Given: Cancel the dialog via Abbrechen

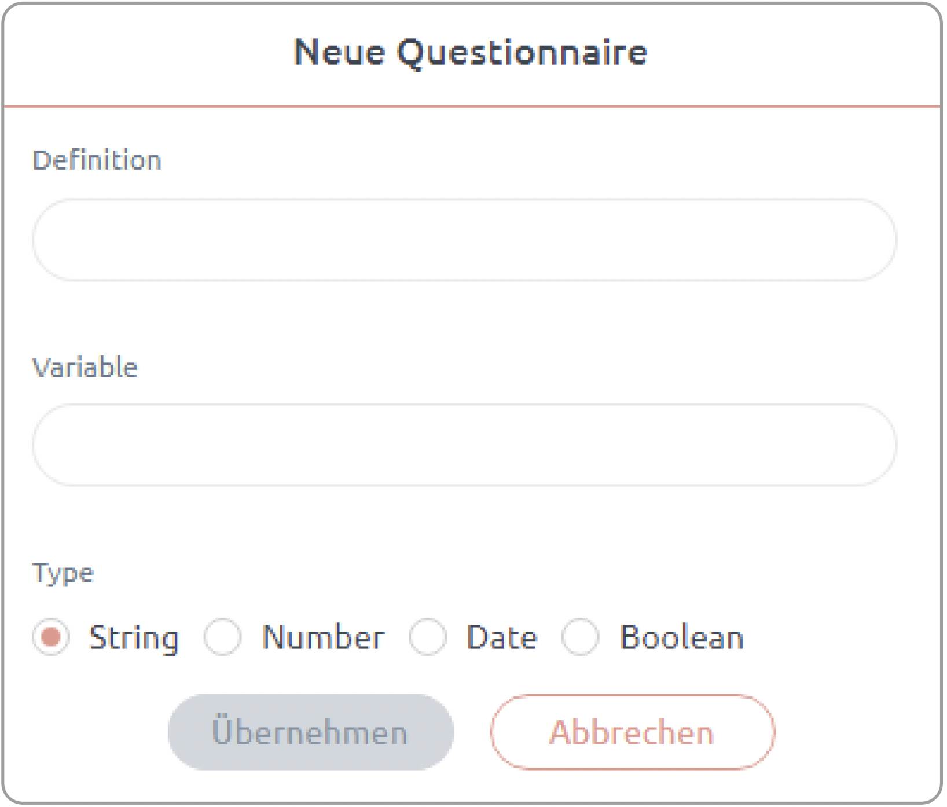Looking at the screenshot, I should [632, 732].
